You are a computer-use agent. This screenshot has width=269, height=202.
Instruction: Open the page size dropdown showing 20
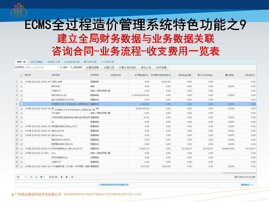pos(21,177)
